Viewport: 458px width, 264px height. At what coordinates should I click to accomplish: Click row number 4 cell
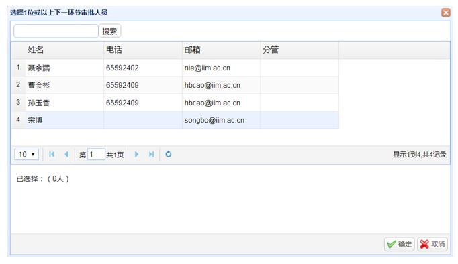point(18,120)
